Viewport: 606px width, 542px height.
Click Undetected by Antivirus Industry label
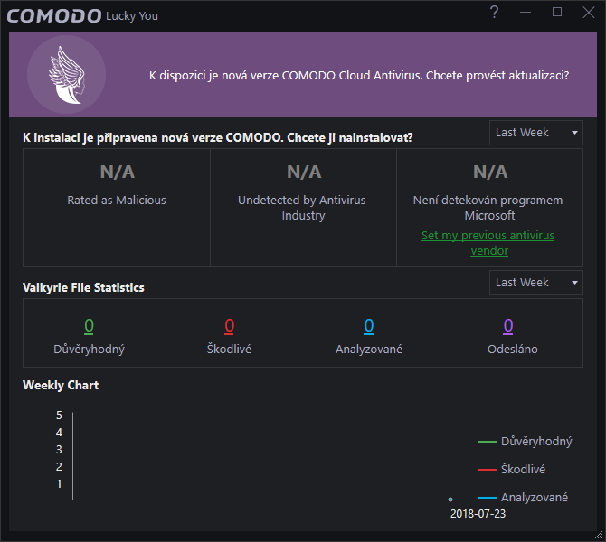pos(302,208)
